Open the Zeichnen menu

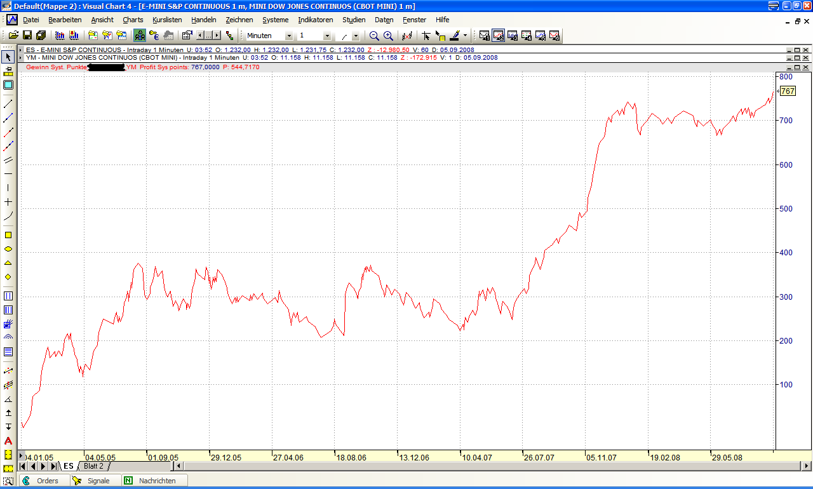[239, 20]
